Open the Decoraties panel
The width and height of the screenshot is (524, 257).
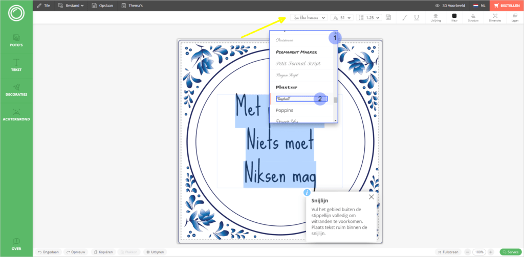pyautogui.click(x=16, y=89)
